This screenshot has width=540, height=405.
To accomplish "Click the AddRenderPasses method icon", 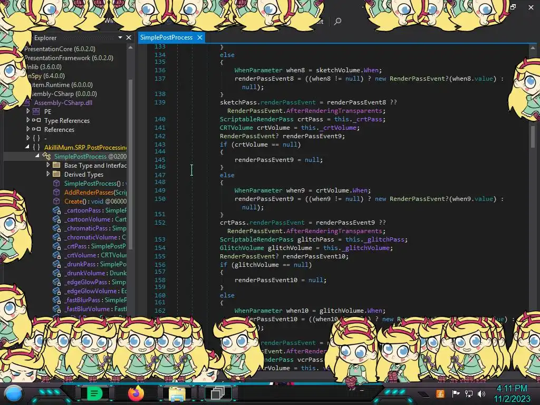I will pyautogui.click(x=56, y=192).
